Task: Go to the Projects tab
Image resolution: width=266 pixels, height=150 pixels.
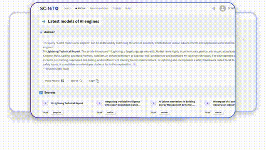Action: 117,8
